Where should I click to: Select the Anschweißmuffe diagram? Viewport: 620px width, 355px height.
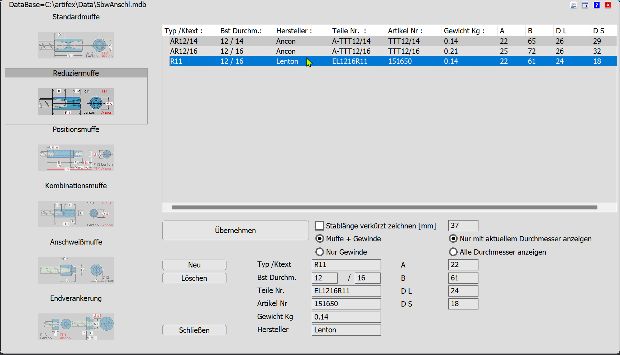[76, 270]
